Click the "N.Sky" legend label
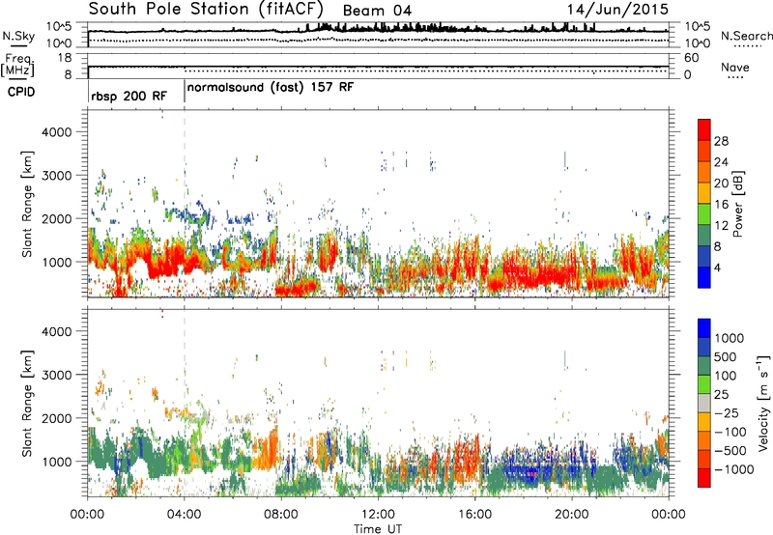Viewport: 773px width, 535px height. coord(18,36)
